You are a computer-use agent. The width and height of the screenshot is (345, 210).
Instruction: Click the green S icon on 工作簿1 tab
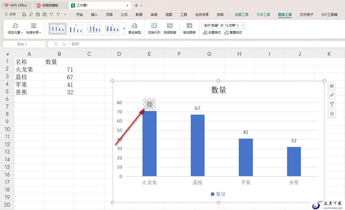[x=73, y=5]
